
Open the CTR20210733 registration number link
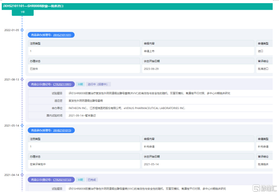click(x=62, y=180)
